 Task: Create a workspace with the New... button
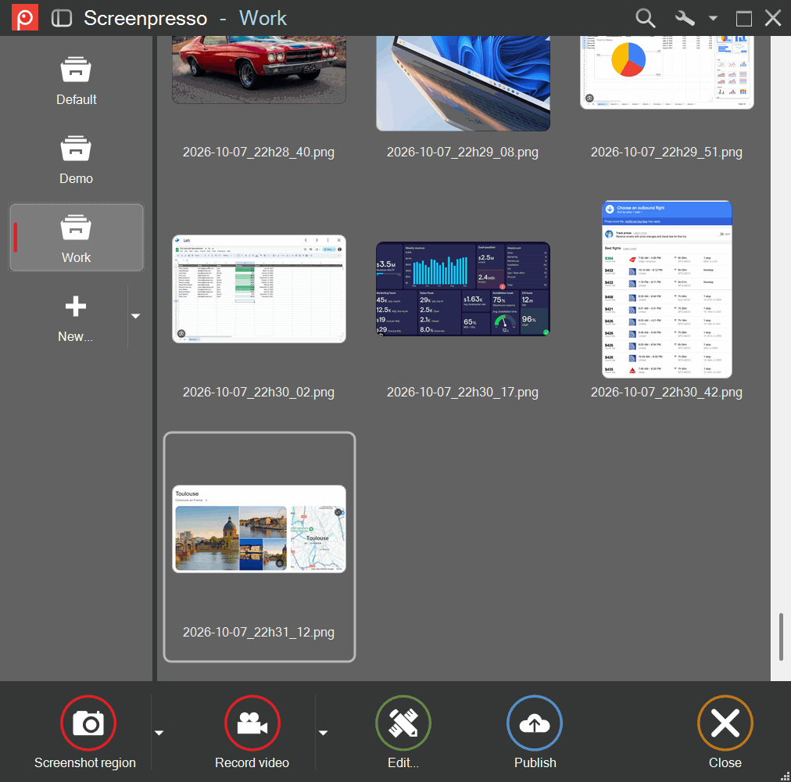point(75,318)
